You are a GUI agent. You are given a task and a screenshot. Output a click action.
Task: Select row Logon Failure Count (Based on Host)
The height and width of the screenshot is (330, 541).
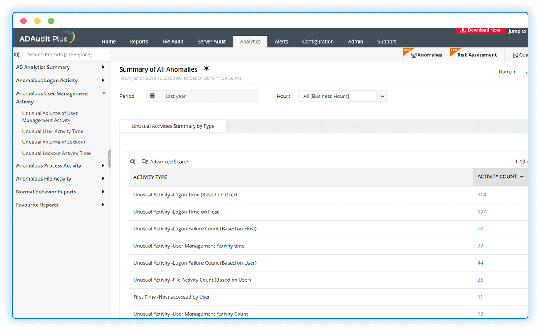328,229
